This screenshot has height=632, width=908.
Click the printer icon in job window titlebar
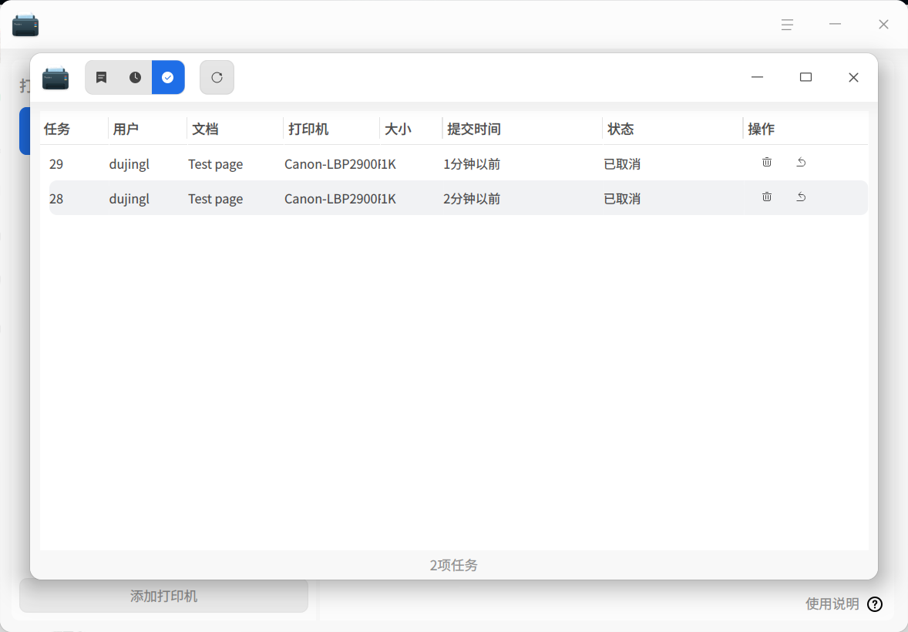coord(55,78)
